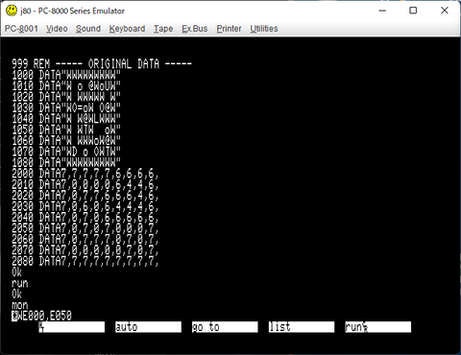Screen dimensions: 461x355
Task: Open the Tape menu
Action: point(163,29)
